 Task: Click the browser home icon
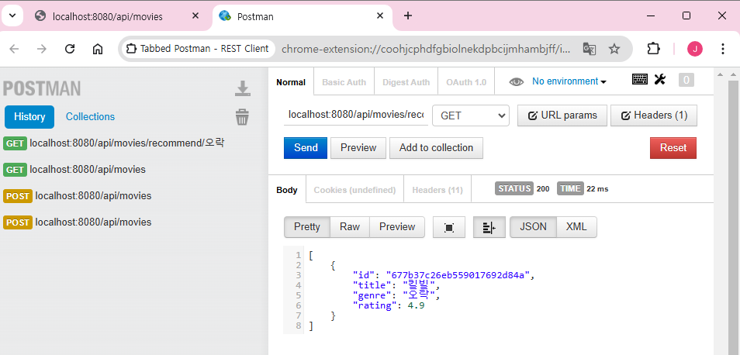click(x=98, y=49)
